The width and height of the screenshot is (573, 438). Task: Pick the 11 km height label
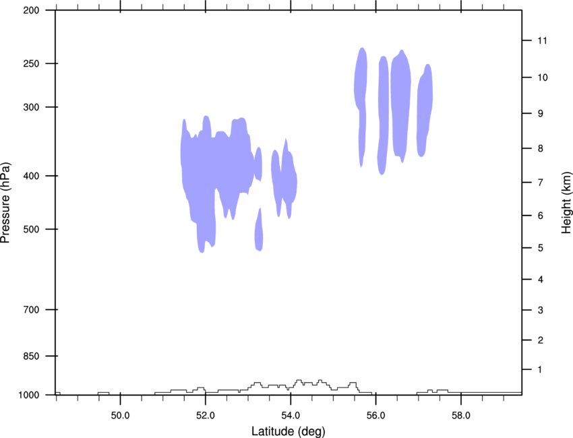tap(542, 40)
